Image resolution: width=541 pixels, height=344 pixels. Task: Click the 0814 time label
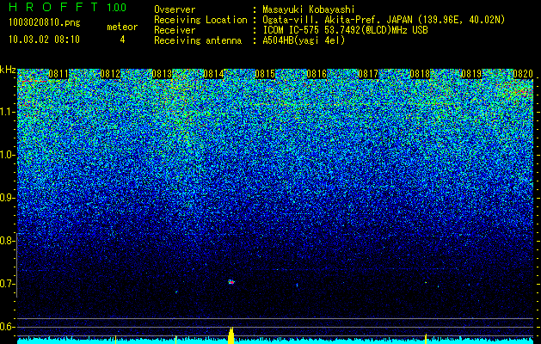[x=213, y=74]
